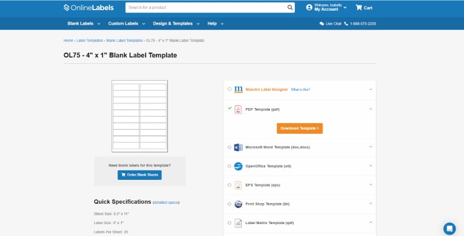Click the Order Blank Sheets button

pos(140,175)
